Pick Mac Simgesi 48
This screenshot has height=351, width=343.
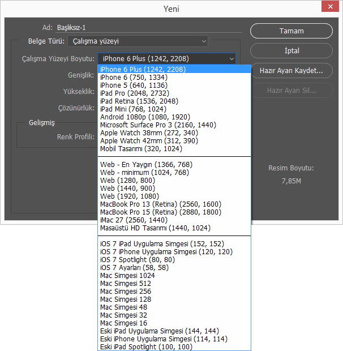click(174, 307)
